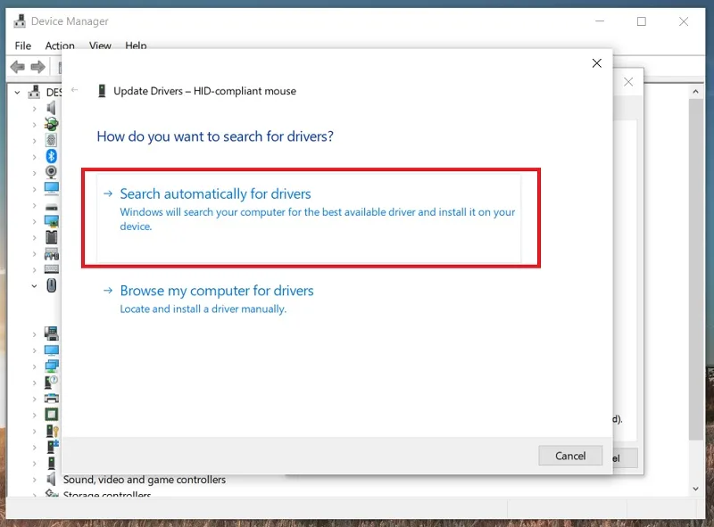Select the 'Storage controllers' row
This screenshot has height=527, width=714.
(x=107, y=493)
